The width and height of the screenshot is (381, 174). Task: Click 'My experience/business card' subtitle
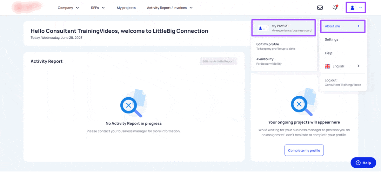coord(291,31)
